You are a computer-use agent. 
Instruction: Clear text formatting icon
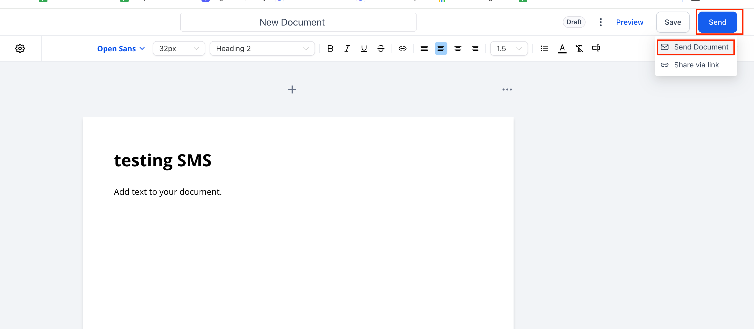coord(579,48)
